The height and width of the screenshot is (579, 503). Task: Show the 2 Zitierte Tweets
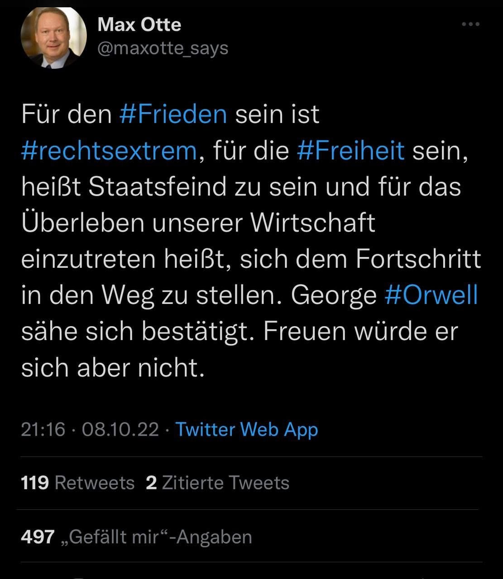coord(217,483)
